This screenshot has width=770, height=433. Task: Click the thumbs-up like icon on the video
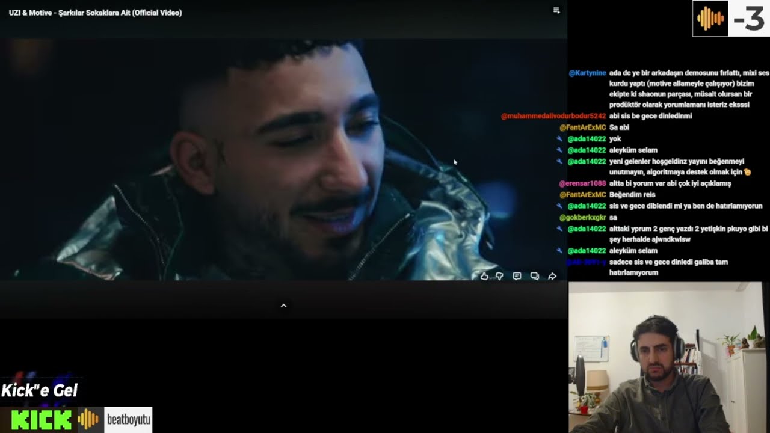tap(484, 276)
